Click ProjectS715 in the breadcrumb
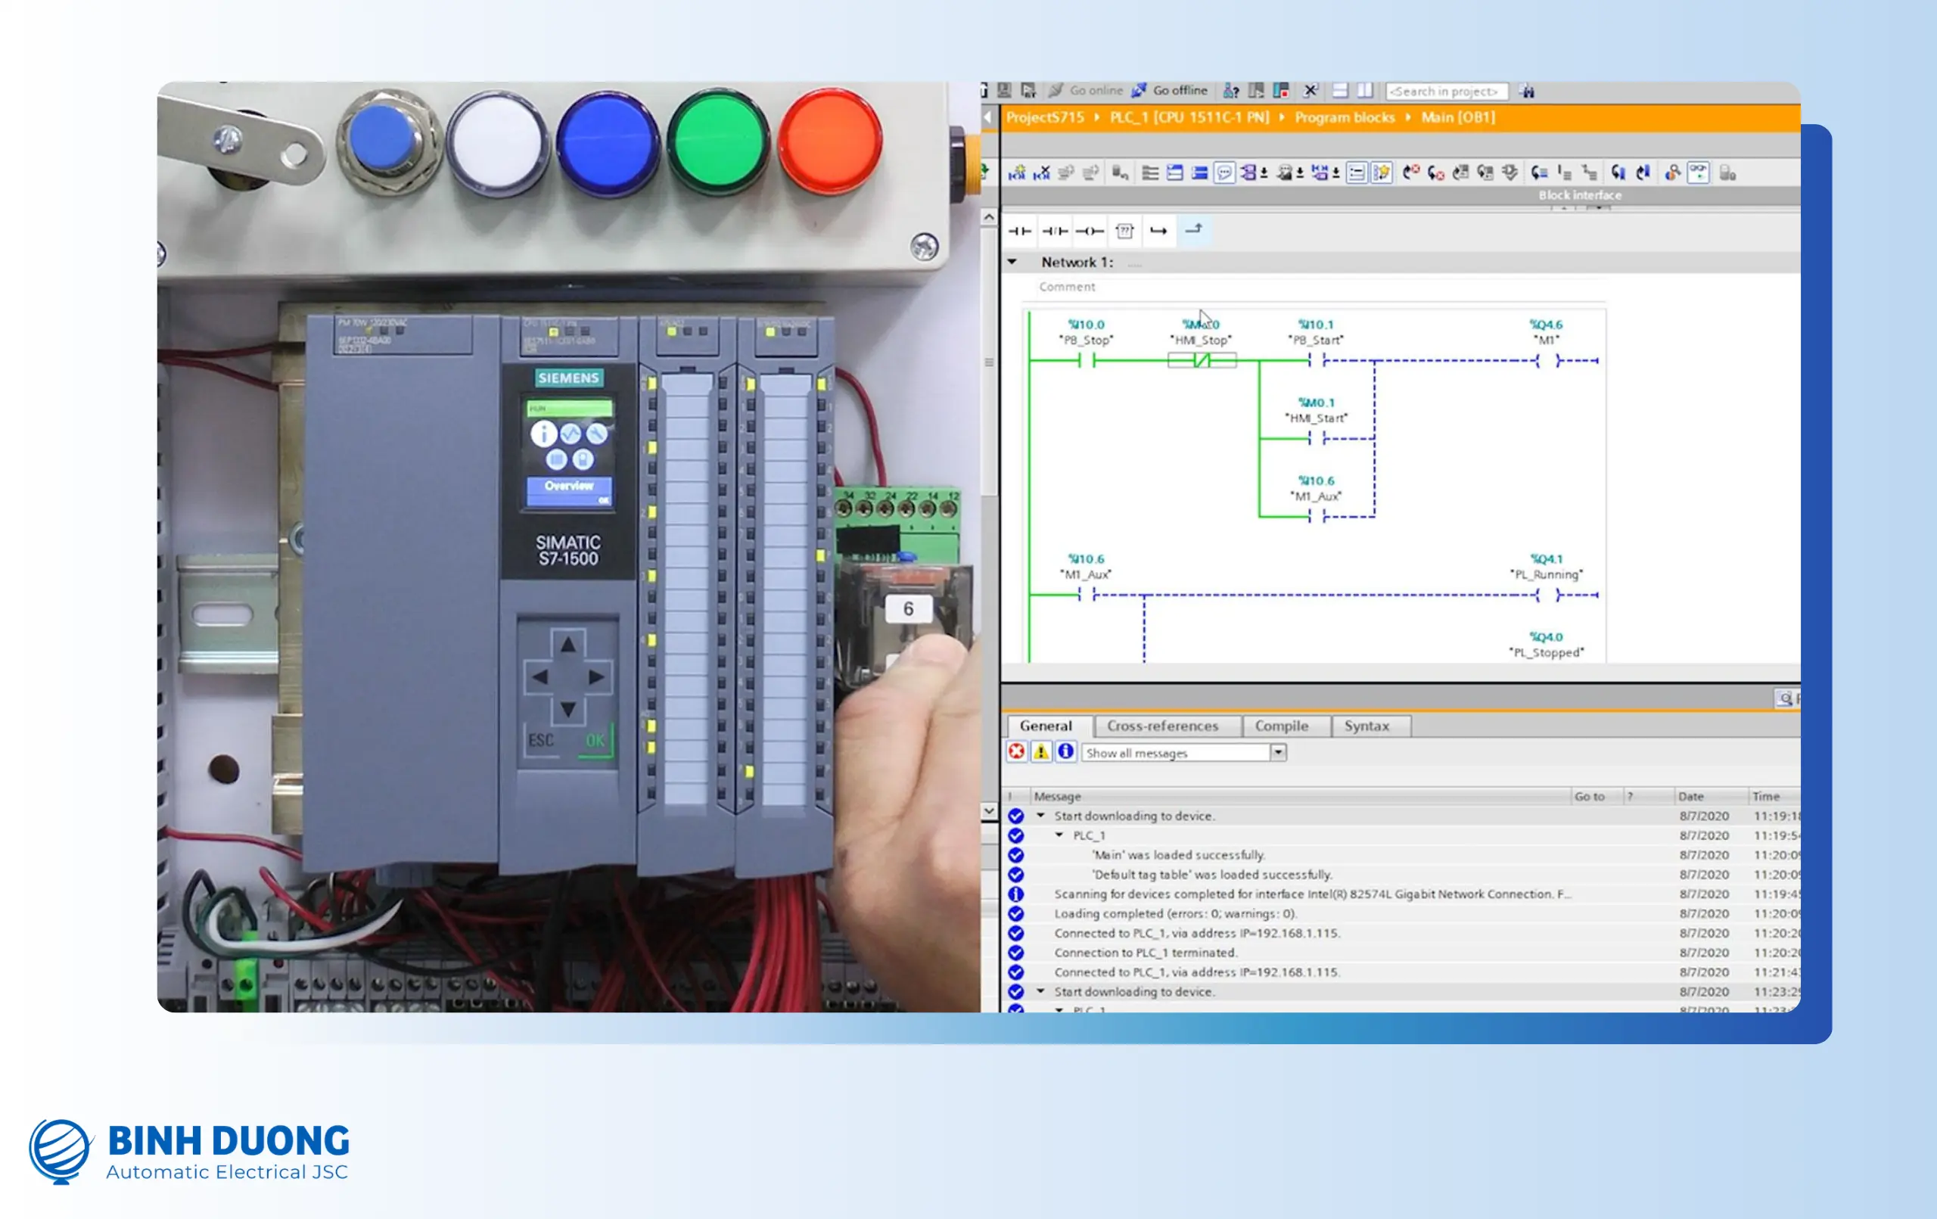This screenshot has width=1937, height=1219. [x=1045, y=117]
